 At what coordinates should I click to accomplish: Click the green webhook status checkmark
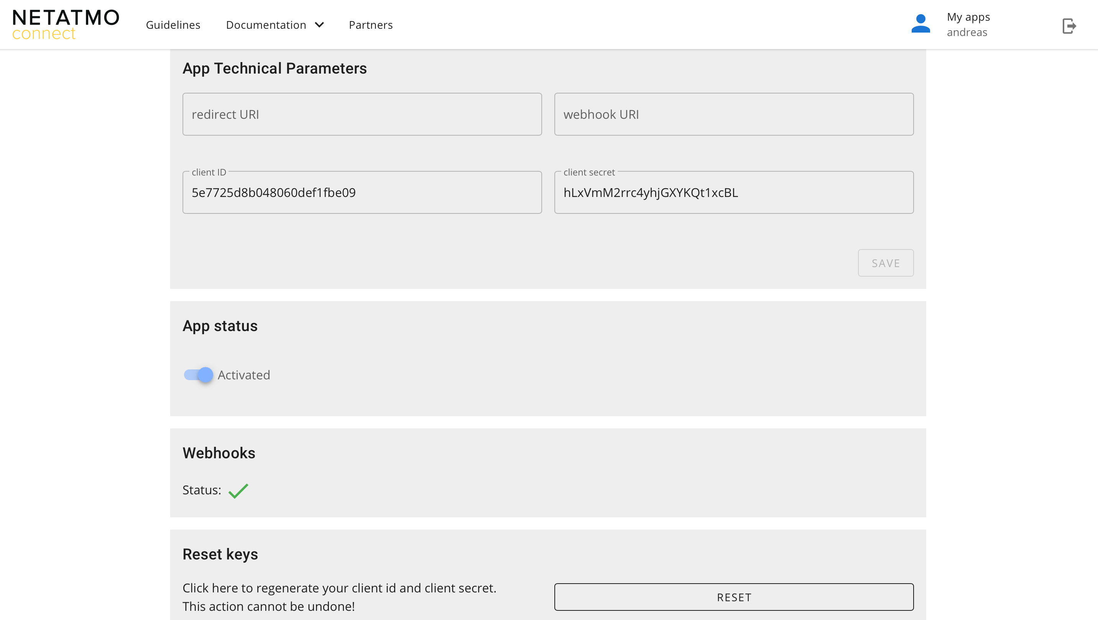pyautogui.click(x=238, y=490)
